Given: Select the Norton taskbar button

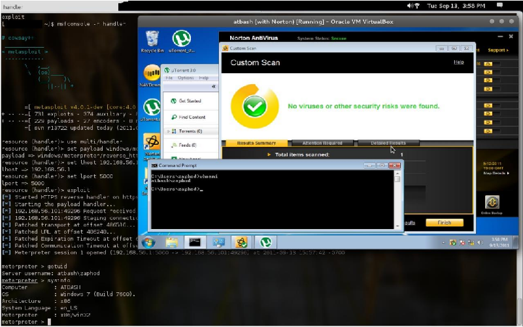Looking at the screenshot, I should pos(242,242).
